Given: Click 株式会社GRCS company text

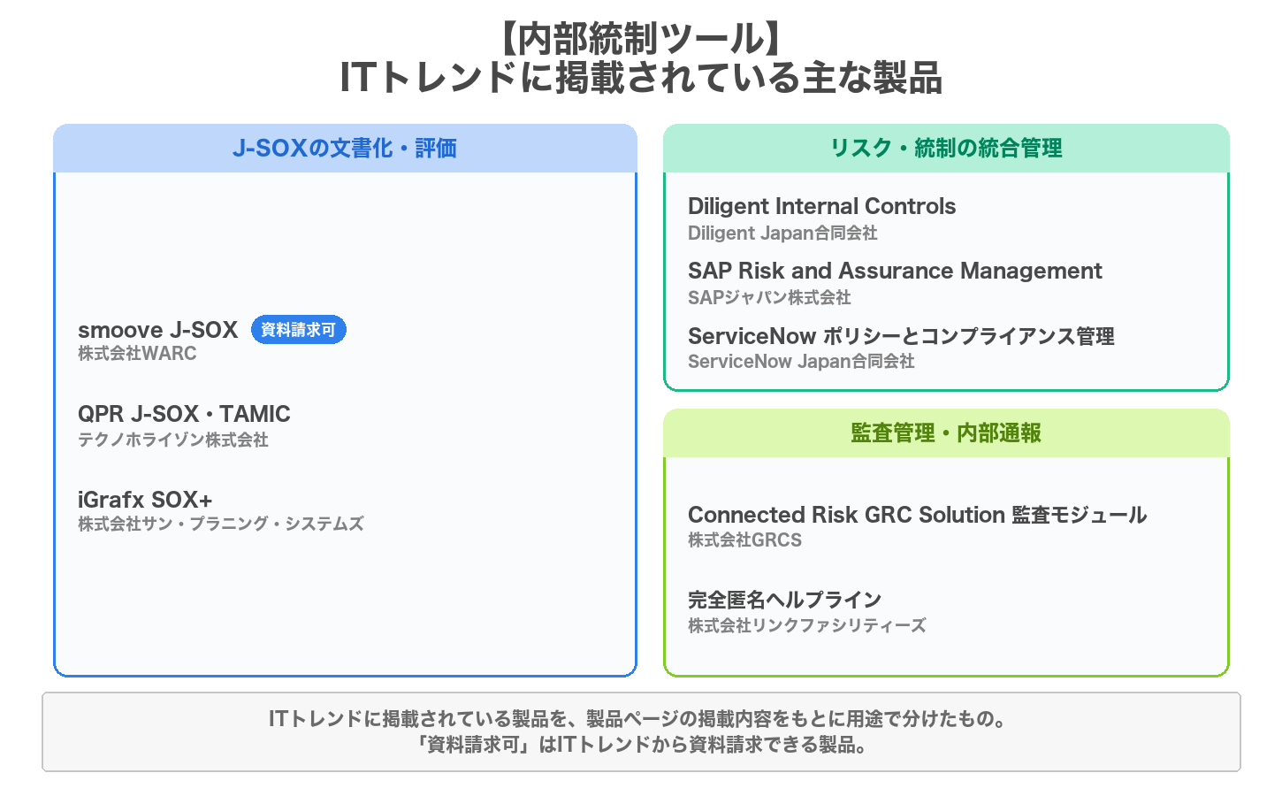Looking at the screenshot, I should point(744,540).
